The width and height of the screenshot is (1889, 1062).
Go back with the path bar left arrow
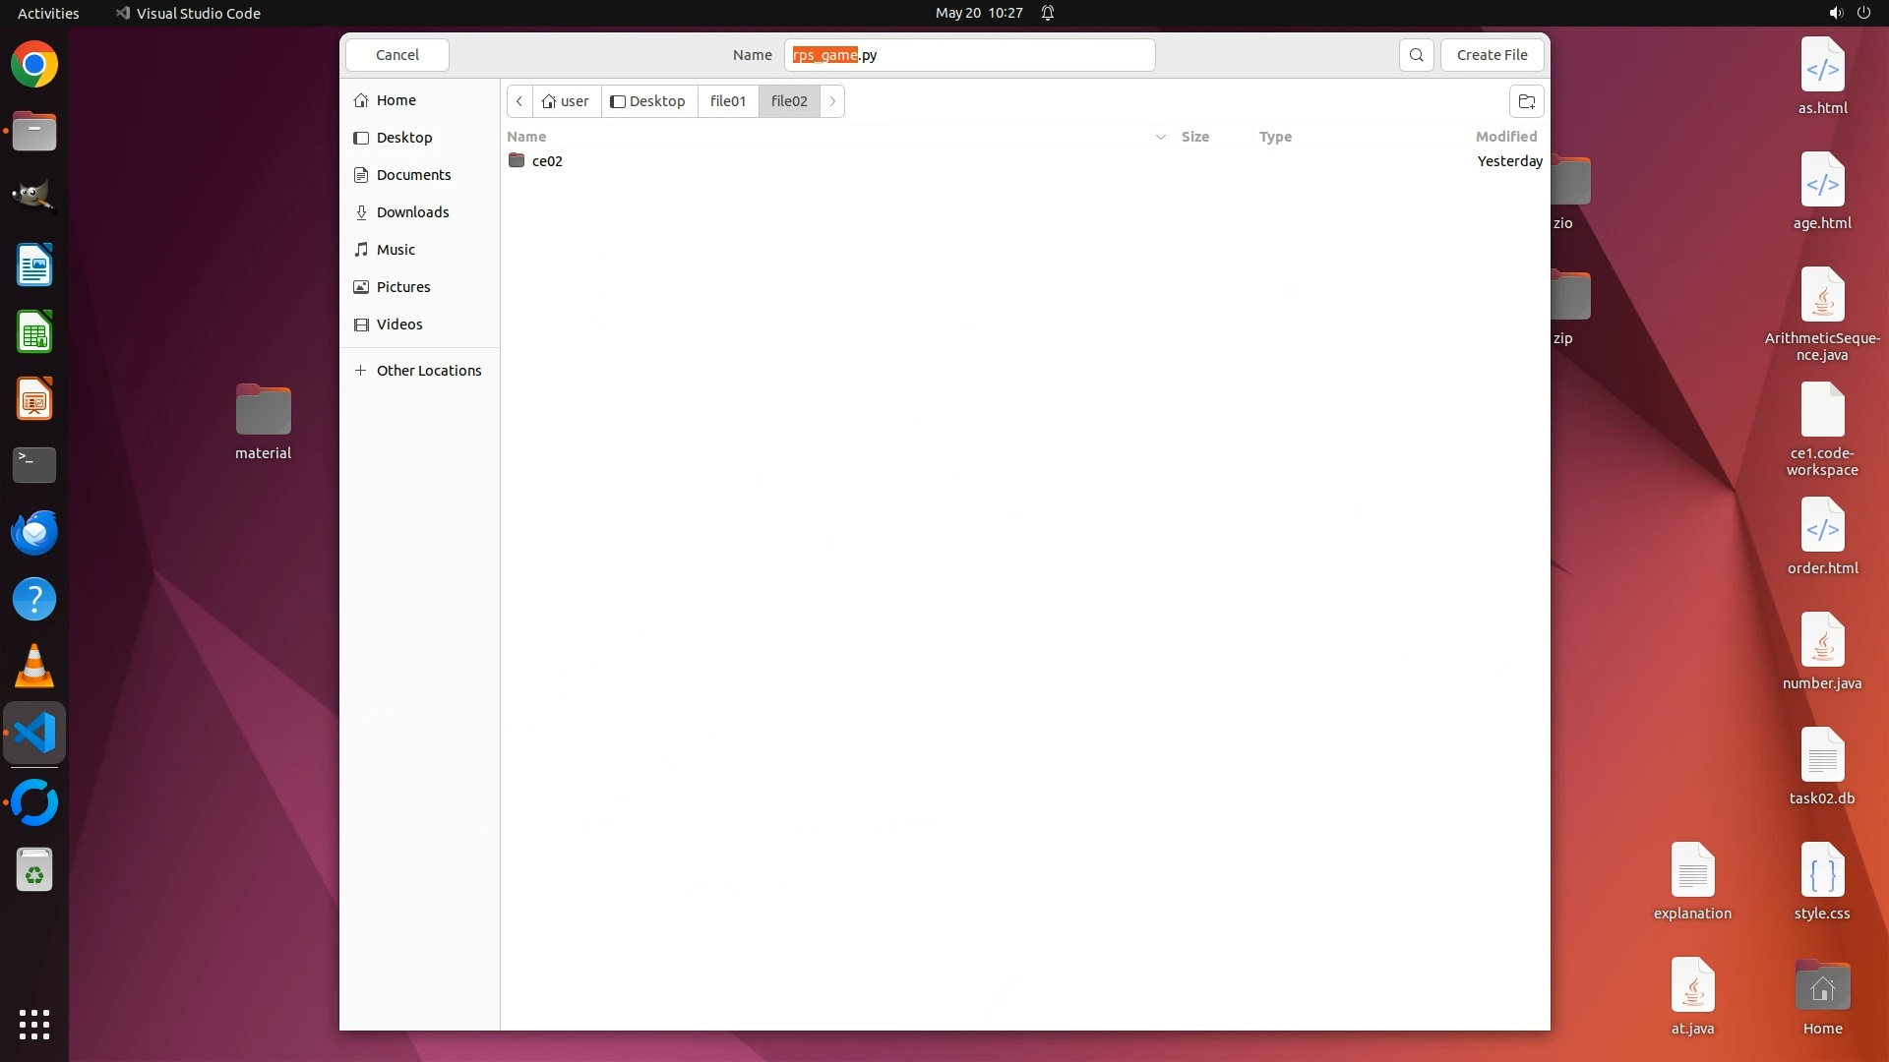click(519, 101)
